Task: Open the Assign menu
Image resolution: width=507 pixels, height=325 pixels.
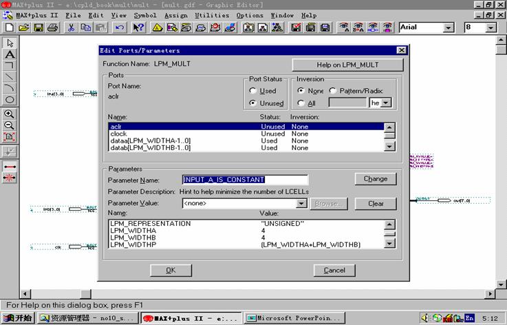Action: click(x=175, y=15)
